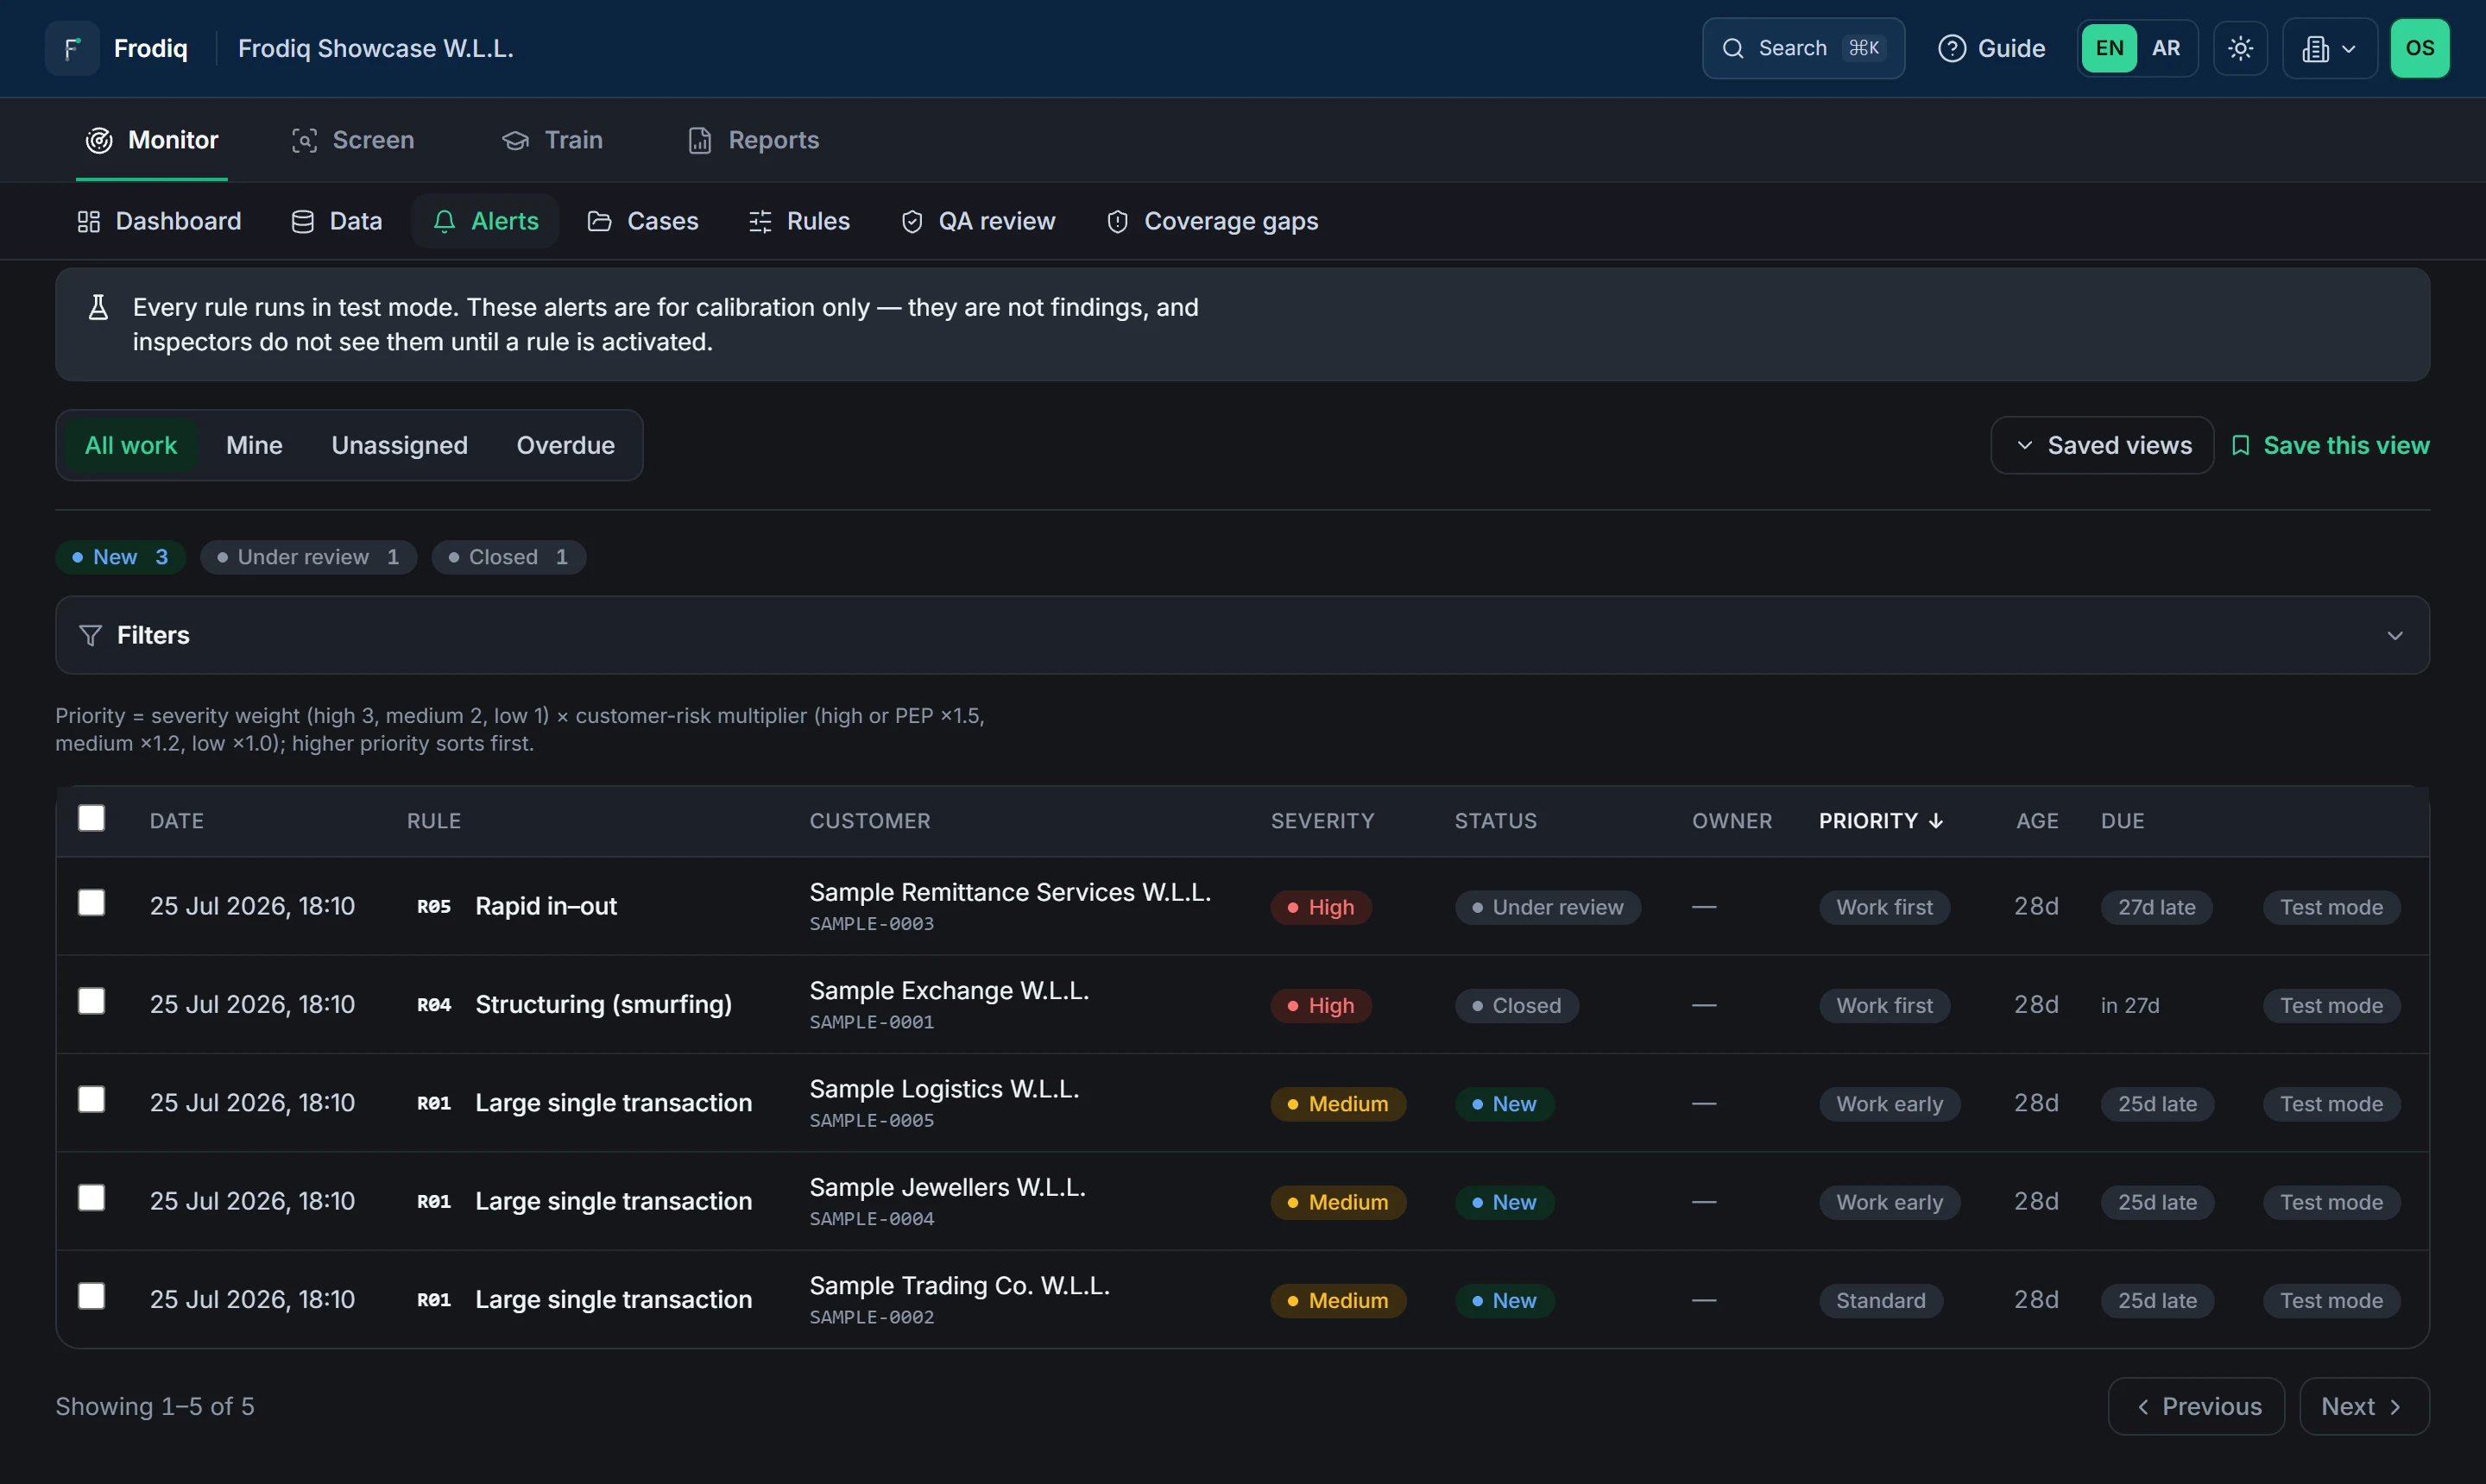
Task: Open the QA review subtab
Action: (x=977, y=221)
